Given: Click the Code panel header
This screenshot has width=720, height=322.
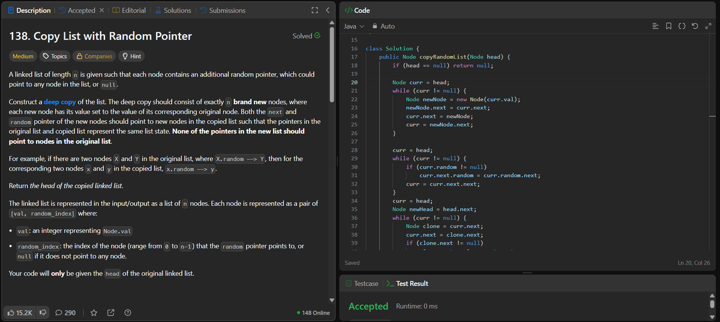Looking at the screenshot, I should pos(358,10).
